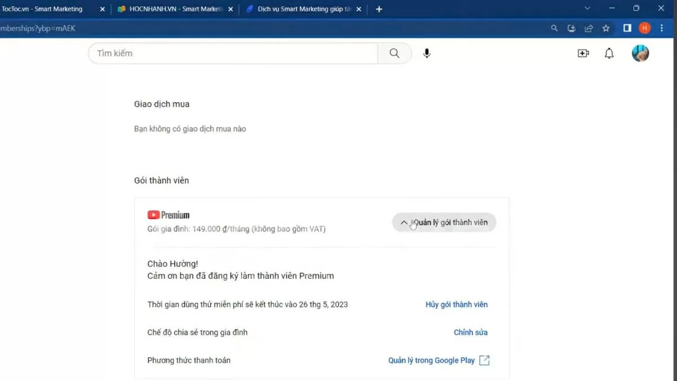Click Hủy gói thành viên link
The width and height of the screenshot is (677, 381).
point(456,304)
